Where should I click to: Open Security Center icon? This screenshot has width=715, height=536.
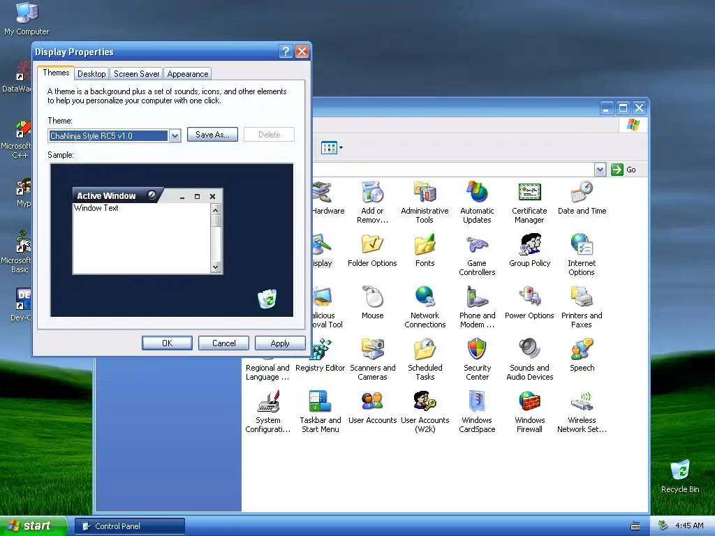point(477,350)
